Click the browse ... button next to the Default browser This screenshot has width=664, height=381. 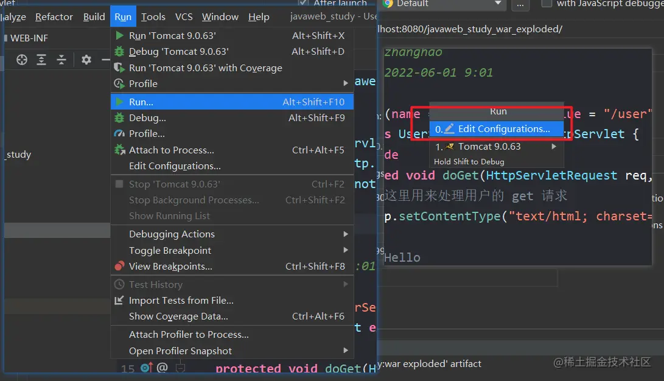520,4
